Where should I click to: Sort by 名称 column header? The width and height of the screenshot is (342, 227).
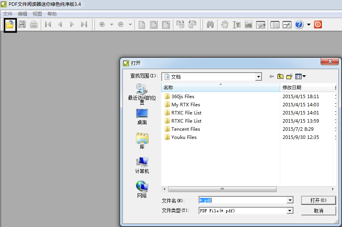point(220,88)
